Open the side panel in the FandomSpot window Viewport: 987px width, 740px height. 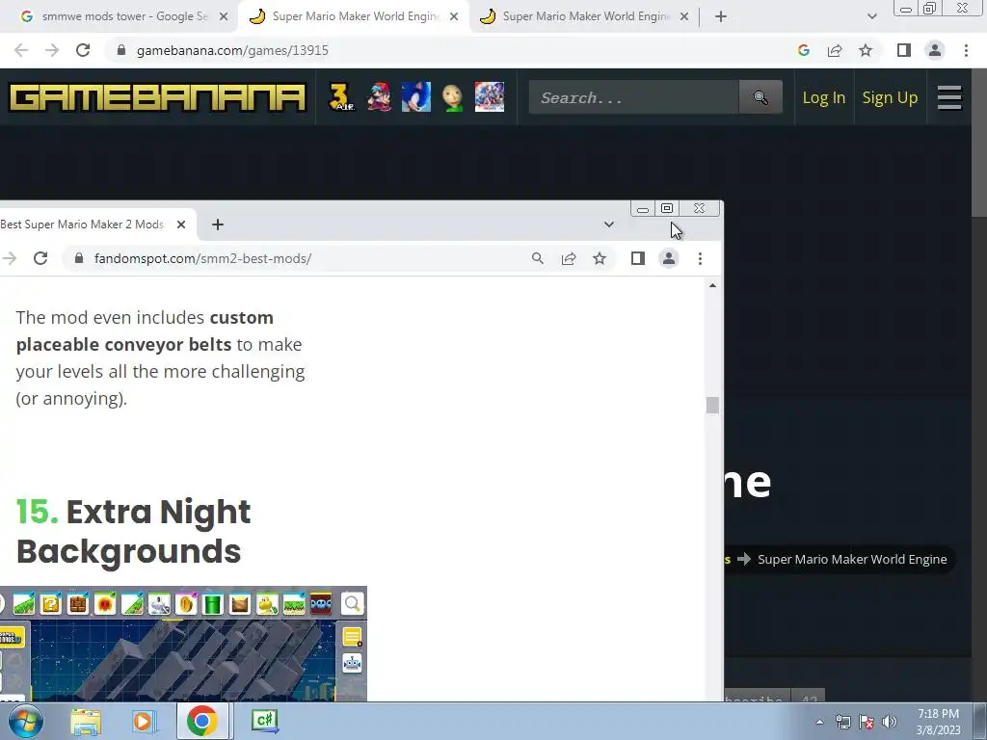[638, 258]
